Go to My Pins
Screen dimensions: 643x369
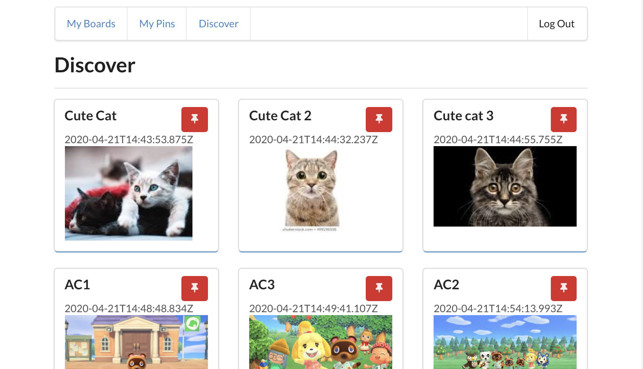pyautogui.click(x=157, y=24)
